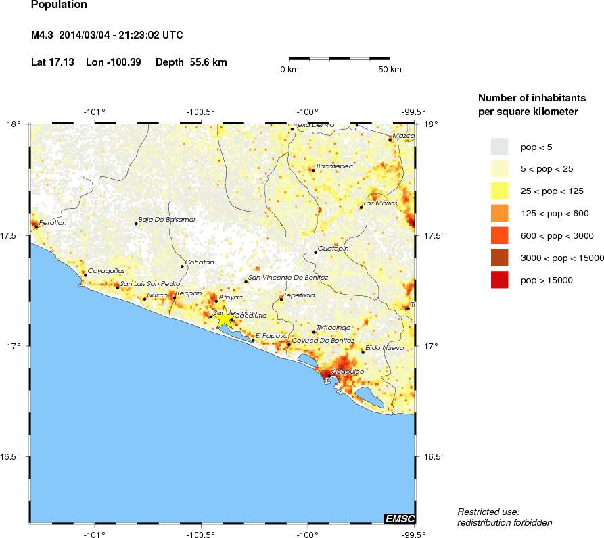Click the EMSC logo on the map
The image size is (604, 538).
pyautogui.click(x=400, y=519)
